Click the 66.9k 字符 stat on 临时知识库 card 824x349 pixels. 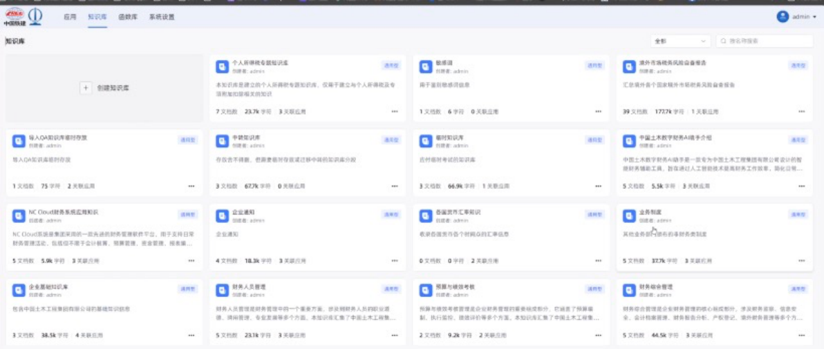(462, 186)
